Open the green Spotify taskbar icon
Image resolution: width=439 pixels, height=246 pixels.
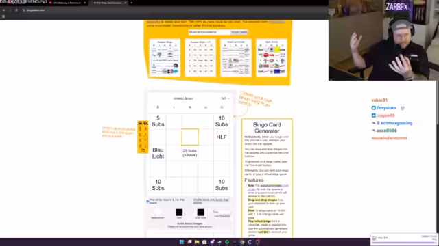227,242
